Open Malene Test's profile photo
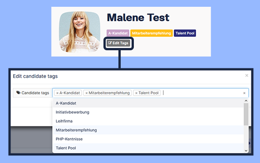Screen dimensions: 260x163 79,32
